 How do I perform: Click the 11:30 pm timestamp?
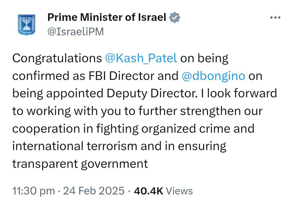34,191
